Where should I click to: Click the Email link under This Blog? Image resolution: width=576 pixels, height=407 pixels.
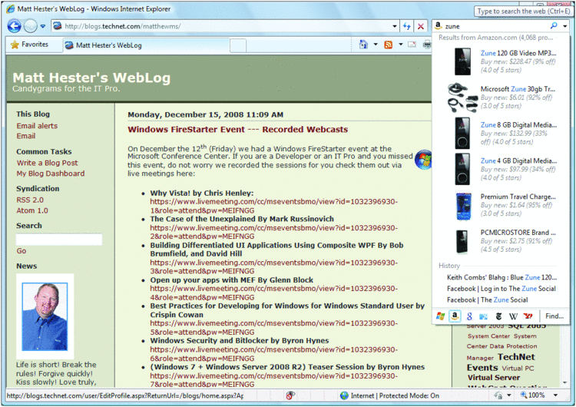(x=25, y=136)
